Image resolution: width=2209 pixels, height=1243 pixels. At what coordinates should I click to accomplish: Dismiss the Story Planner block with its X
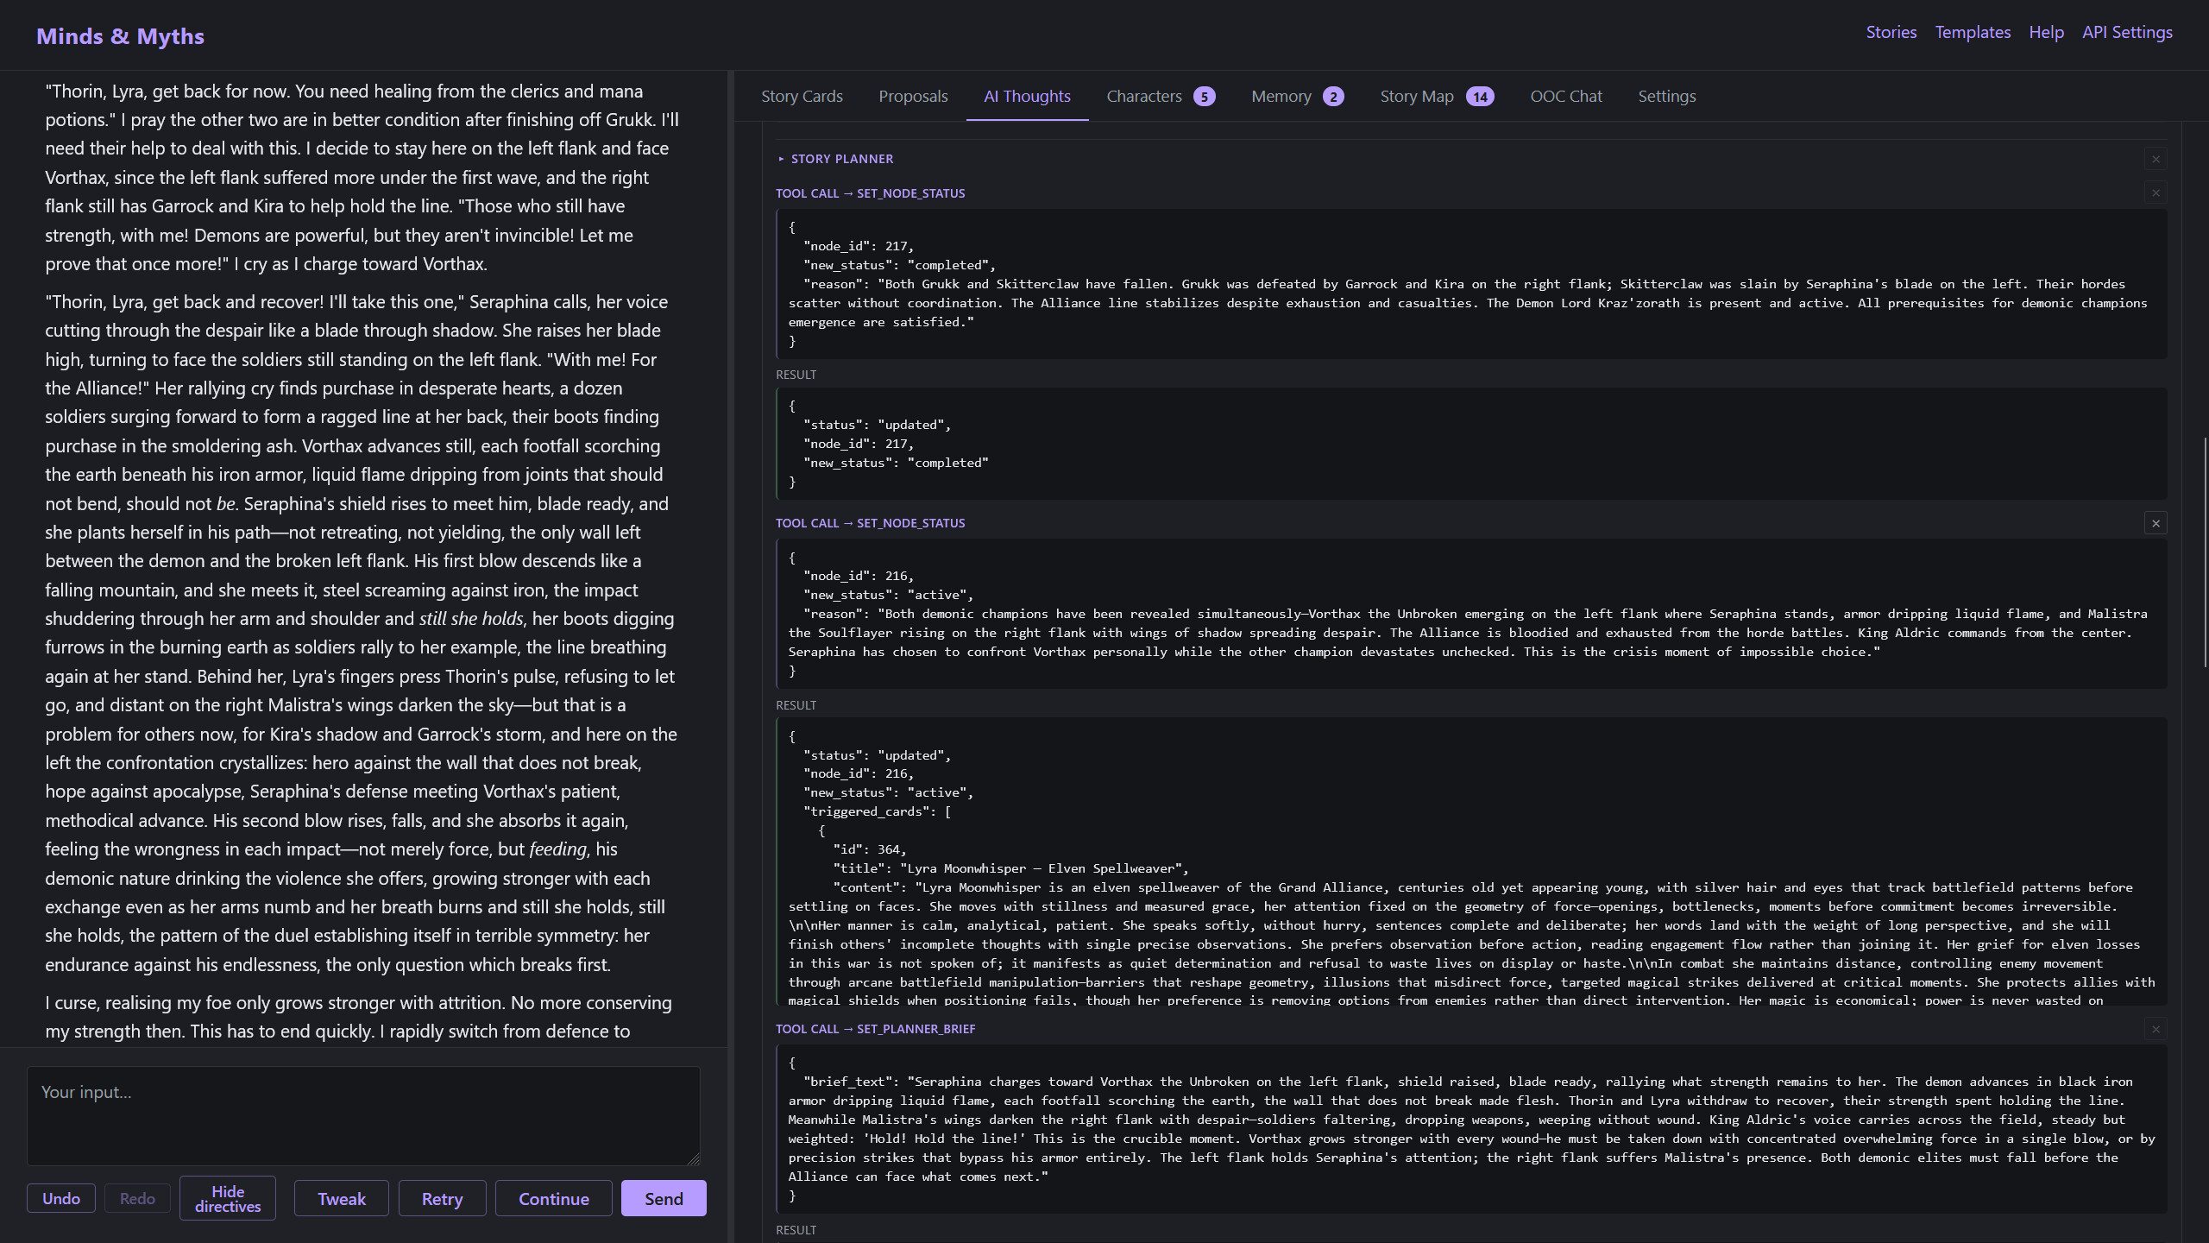pos(2155,159)
